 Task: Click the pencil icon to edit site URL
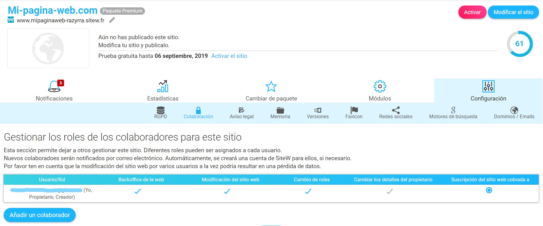pos(112,20)
